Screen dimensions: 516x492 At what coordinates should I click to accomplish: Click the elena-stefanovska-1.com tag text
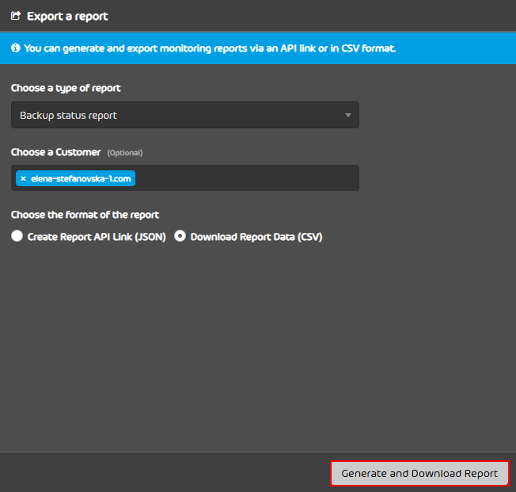tap(81, 178)
